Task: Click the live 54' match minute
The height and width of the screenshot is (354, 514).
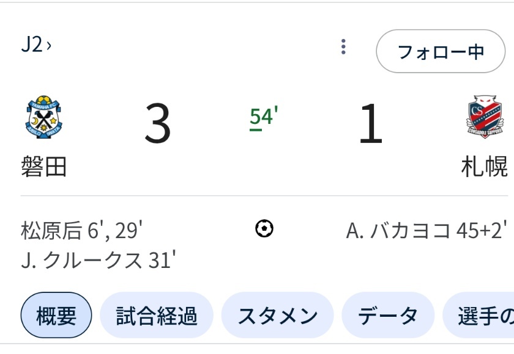Action: (x=264, y=117)
